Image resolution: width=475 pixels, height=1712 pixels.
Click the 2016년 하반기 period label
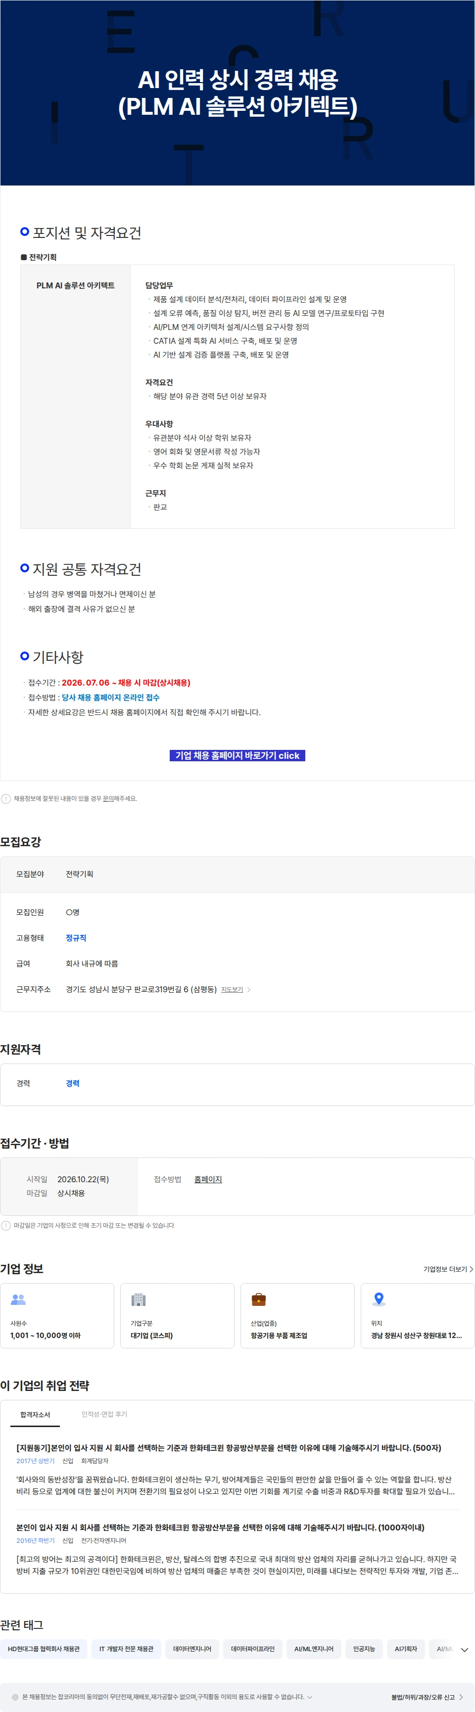tap(35, 1540)
